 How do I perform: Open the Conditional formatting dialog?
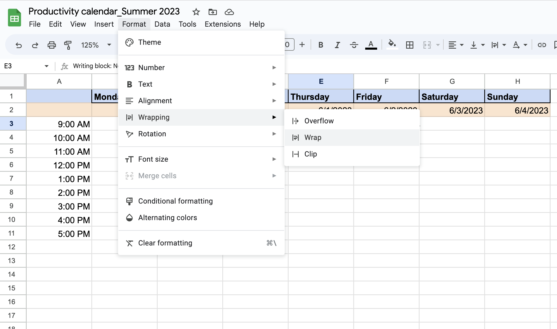(175, 201)
